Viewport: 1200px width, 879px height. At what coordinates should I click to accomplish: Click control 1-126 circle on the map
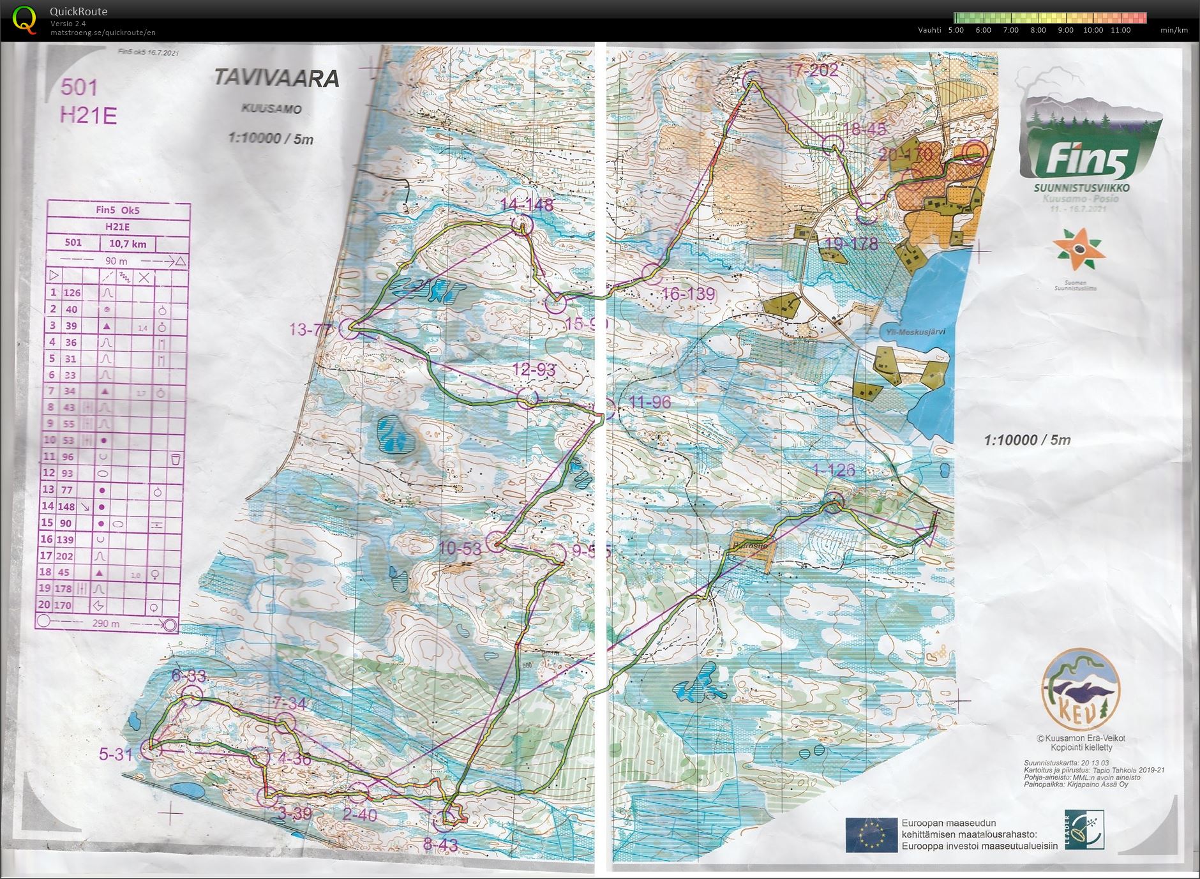[834, 503]
